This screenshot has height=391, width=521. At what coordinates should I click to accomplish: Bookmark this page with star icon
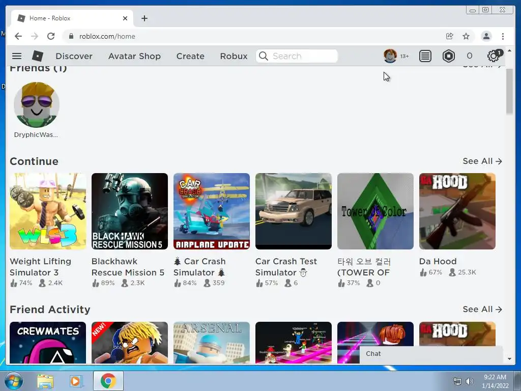466,36
